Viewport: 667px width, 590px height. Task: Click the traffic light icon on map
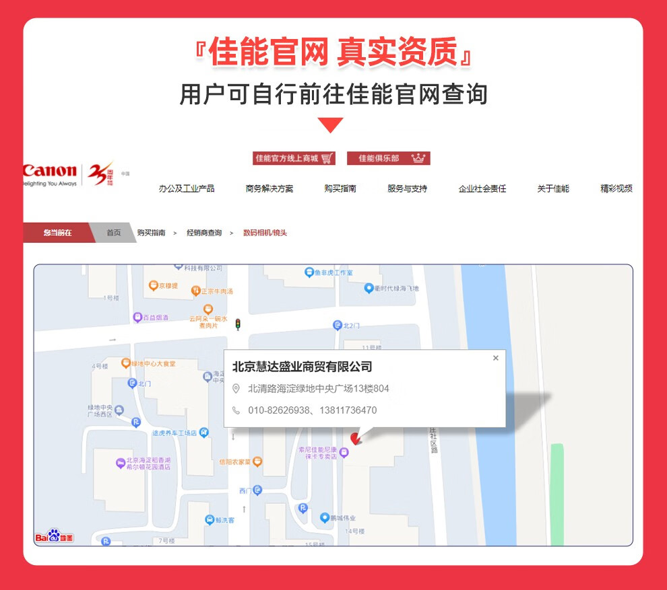(x=238, y=324)
